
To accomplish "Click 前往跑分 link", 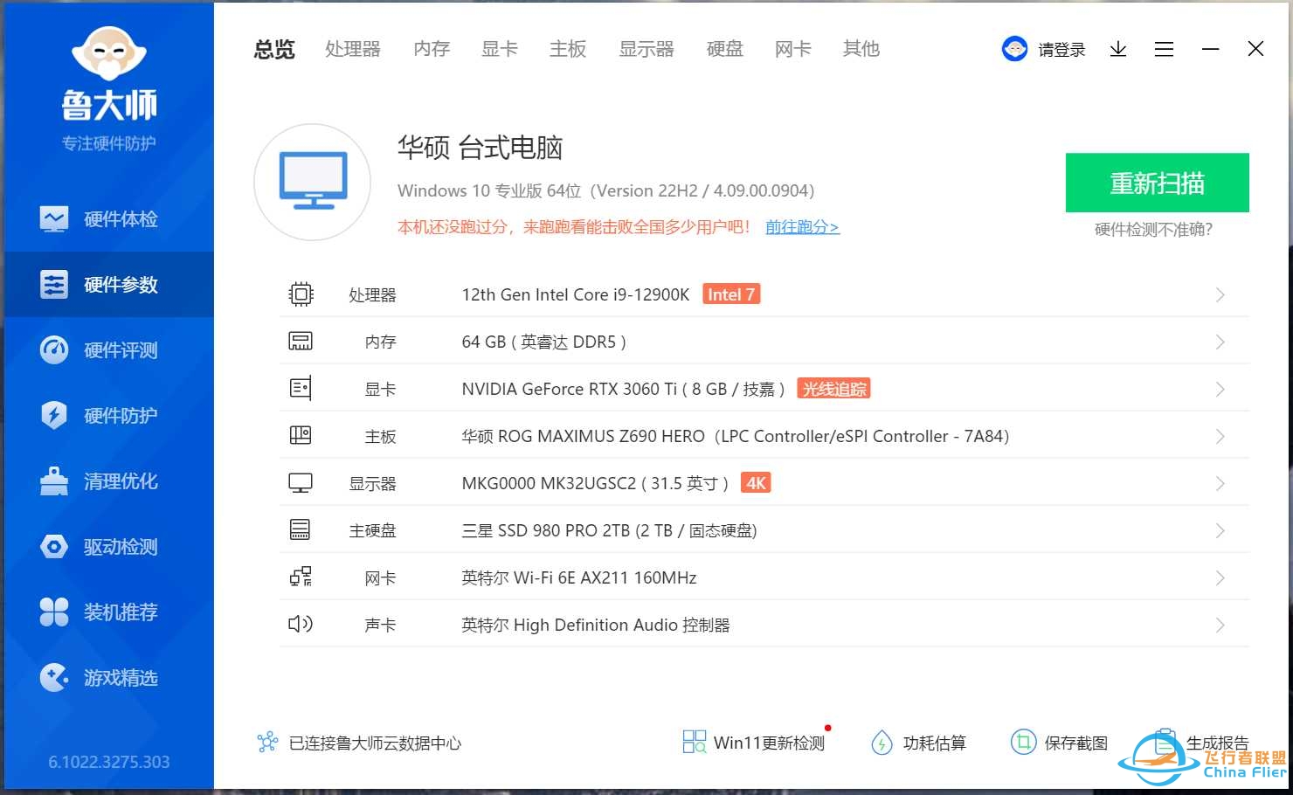I will [x=802, y=227].
